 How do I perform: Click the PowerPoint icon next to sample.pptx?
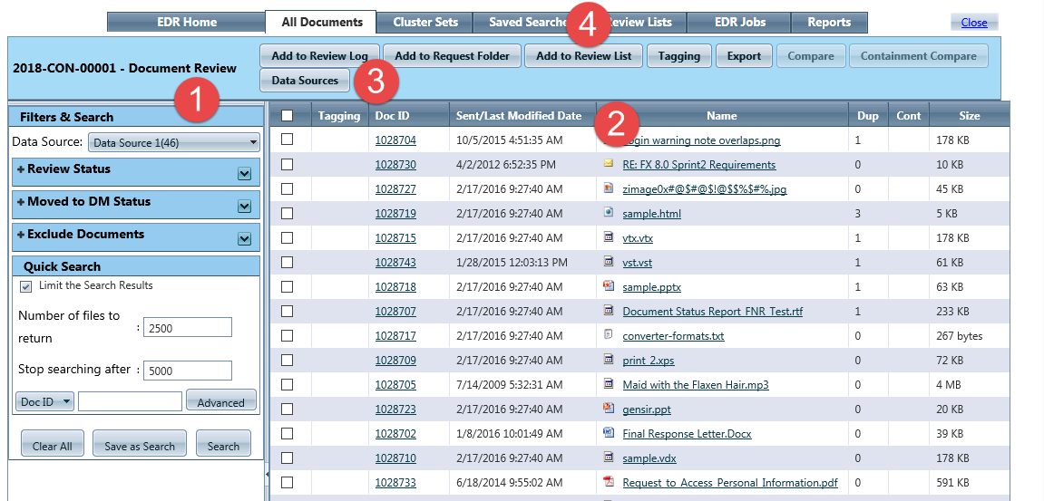tap(609, 286)
